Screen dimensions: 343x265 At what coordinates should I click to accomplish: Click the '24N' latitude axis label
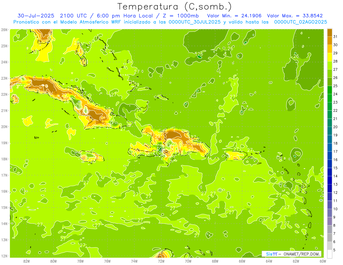4,62
